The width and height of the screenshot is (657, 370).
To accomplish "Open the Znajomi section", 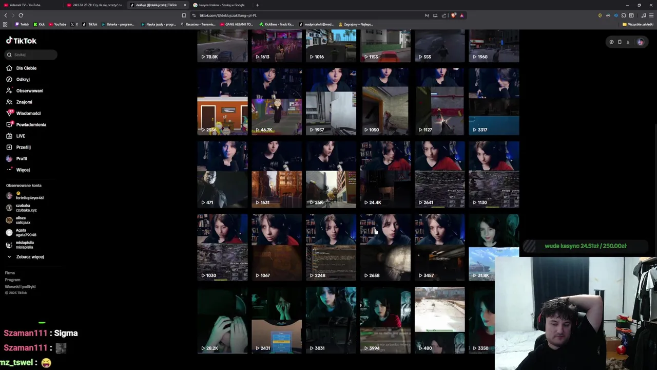I will click(x=19, y=102).
